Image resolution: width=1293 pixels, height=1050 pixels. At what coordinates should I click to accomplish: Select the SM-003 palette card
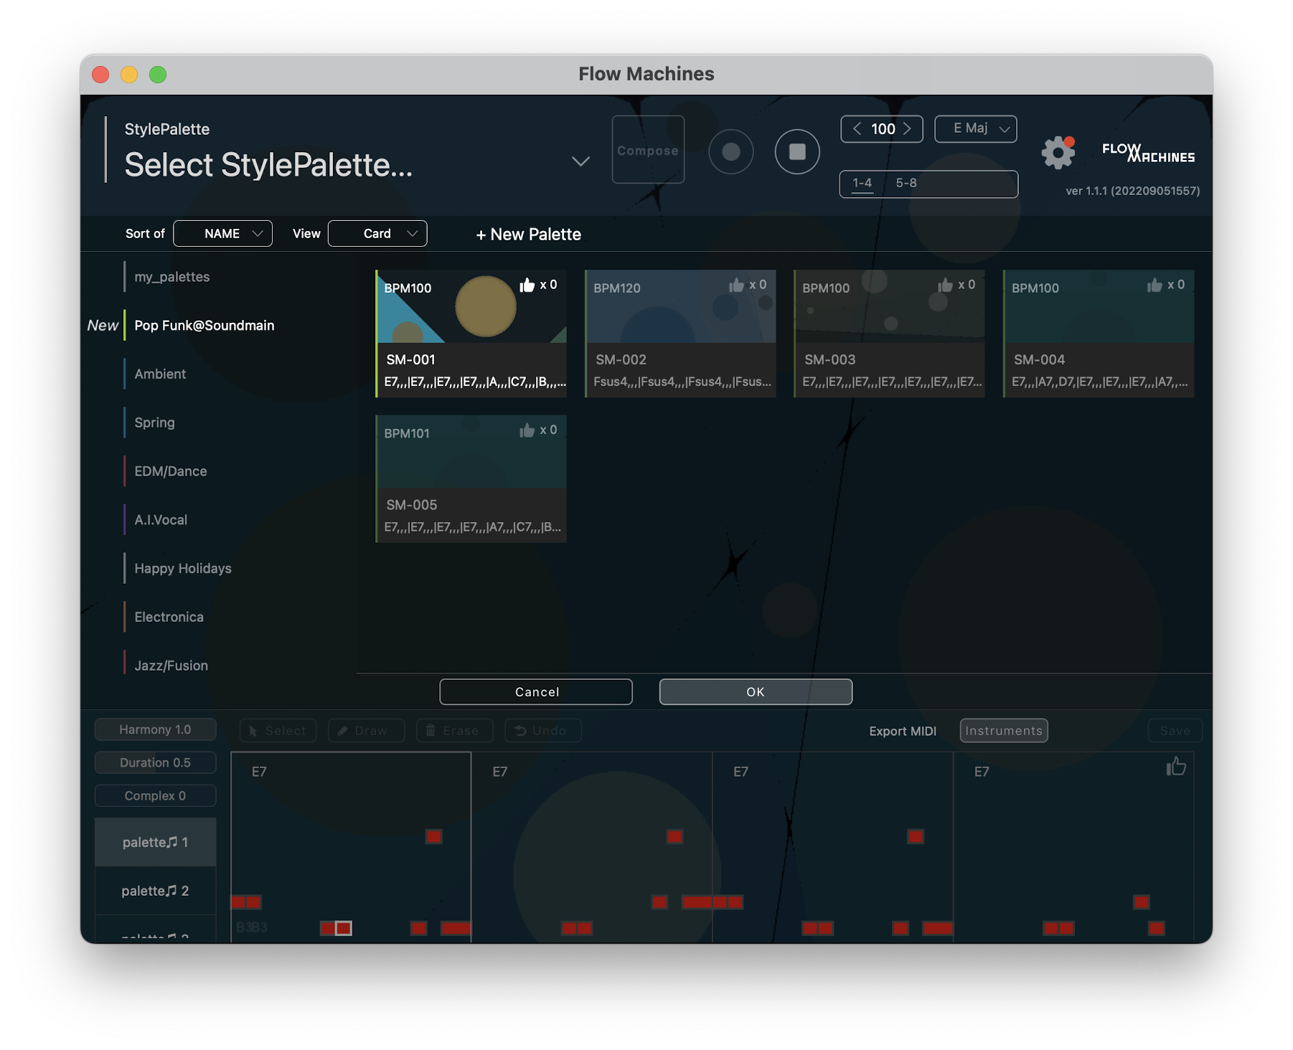pyautogui.click(x=889, y=334)
